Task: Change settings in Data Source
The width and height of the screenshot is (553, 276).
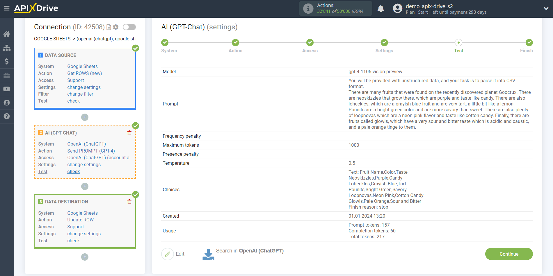Action: (x=84, y=87)
